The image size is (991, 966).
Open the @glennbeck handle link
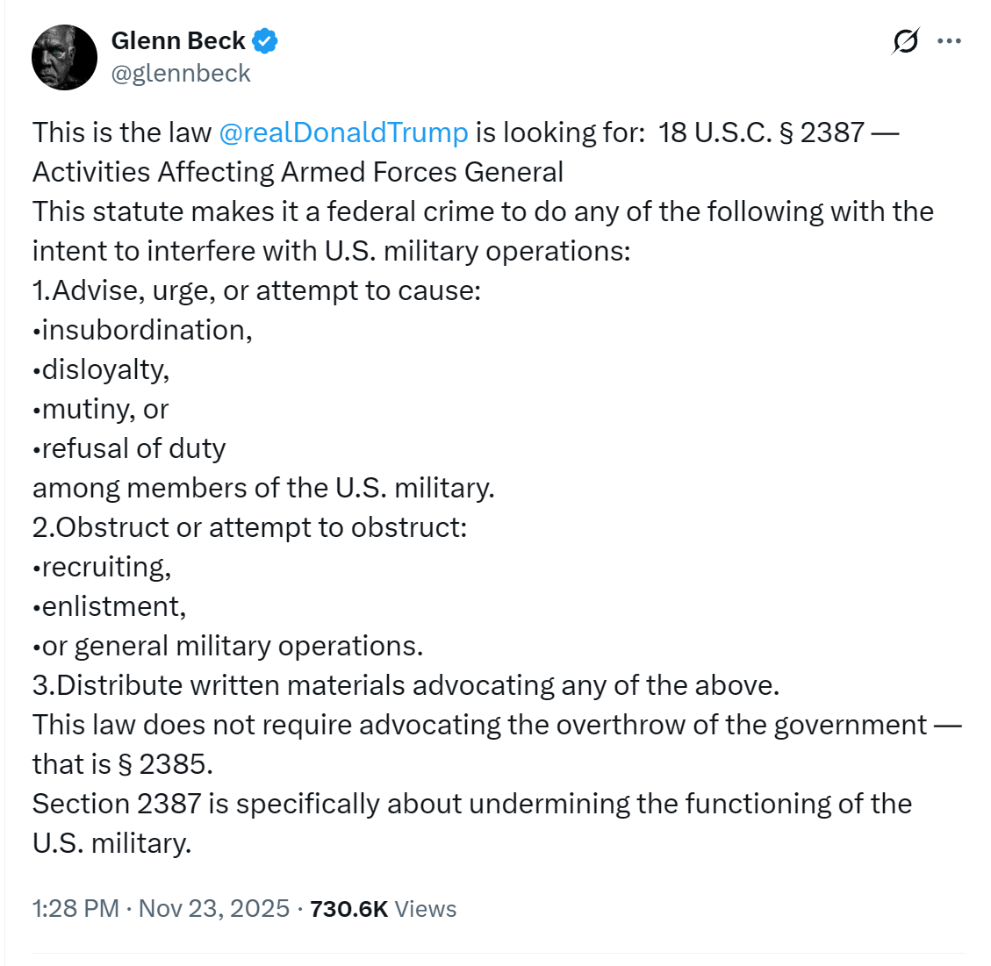tap(181, 73)
